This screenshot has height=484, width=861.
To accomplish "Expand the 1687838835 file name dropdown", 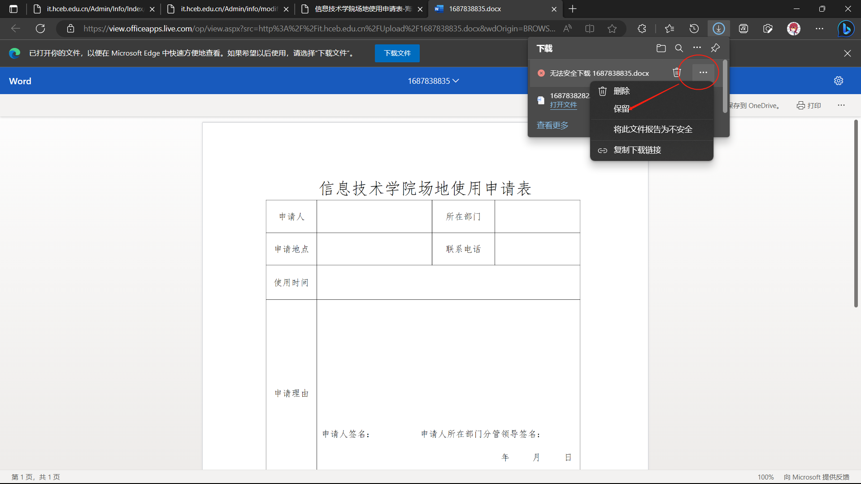I will coord(433,81).
